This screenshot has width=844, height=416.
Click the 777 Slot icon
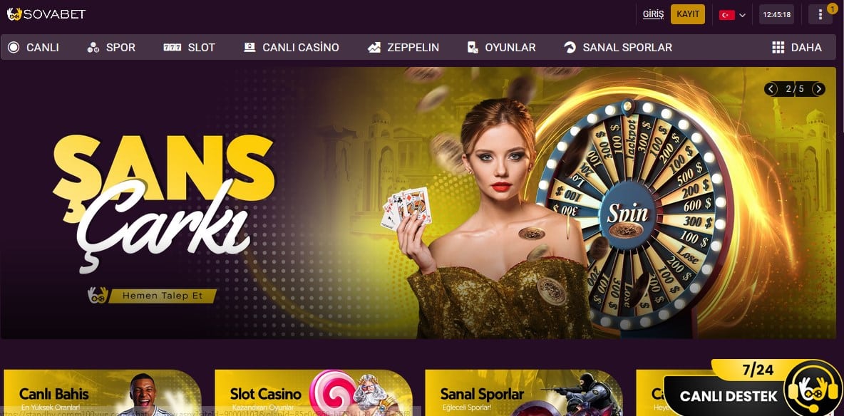[x=173, y=47]
